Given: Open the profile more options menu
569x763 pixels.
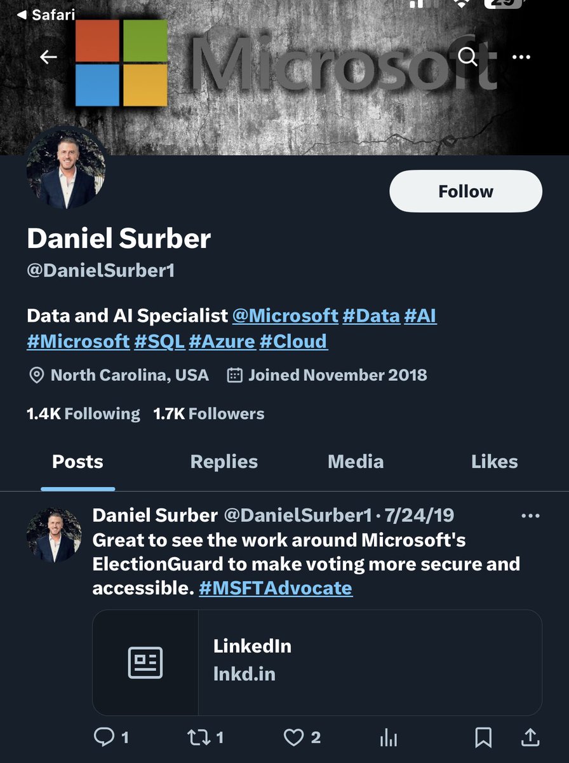Looking at the screenshot, I should (x=521, y=57).
